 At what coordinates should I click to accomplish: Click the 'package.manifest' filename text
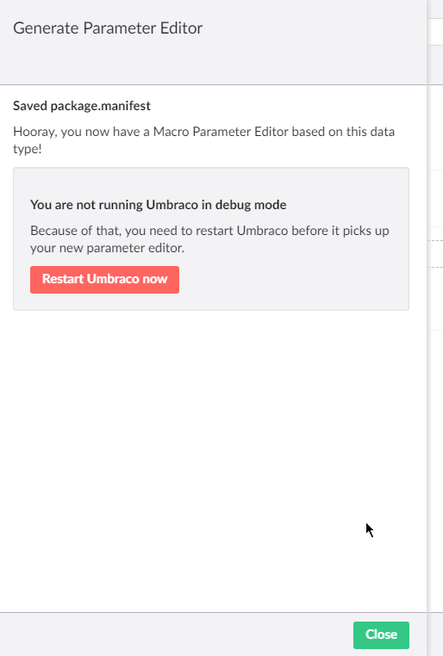pos(101,106)
